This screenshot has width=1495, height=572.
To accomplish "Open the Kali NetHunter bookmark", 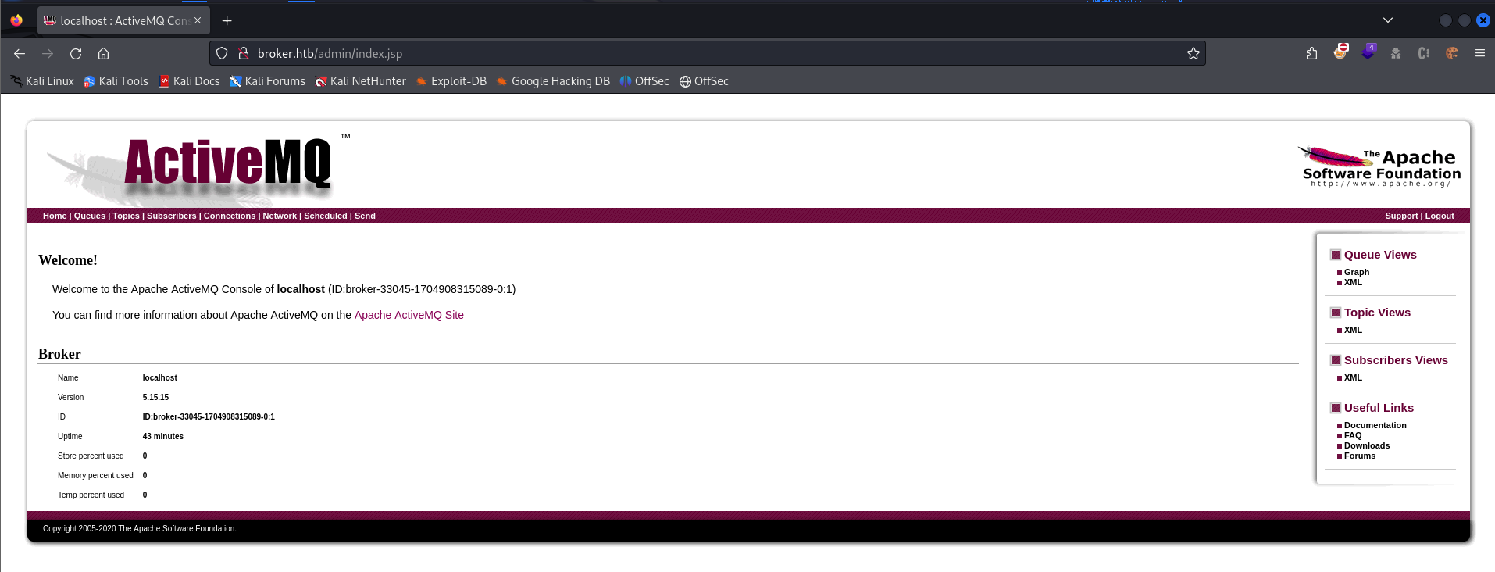I will pos(360,81).
